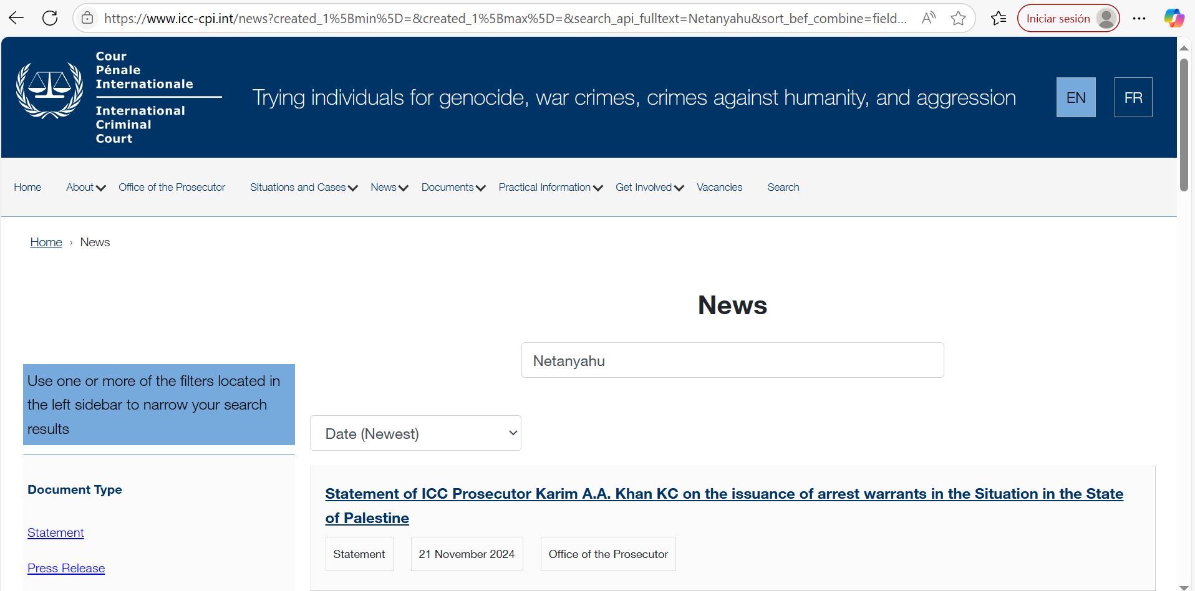Image resolution: width=1195 pixels, height=591 pixels.
Task: Click the site information lock icon
Action: pos(88,18)
